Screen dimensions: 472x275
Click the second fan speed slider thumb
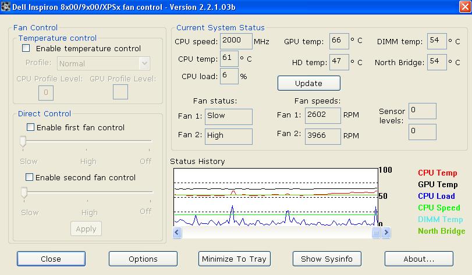point(24,192)
